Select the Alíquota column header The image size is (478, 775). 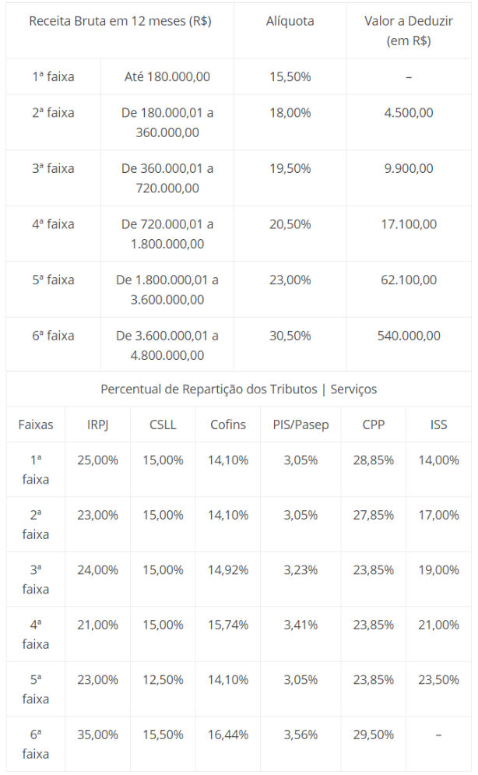click(x=290, y=21)
